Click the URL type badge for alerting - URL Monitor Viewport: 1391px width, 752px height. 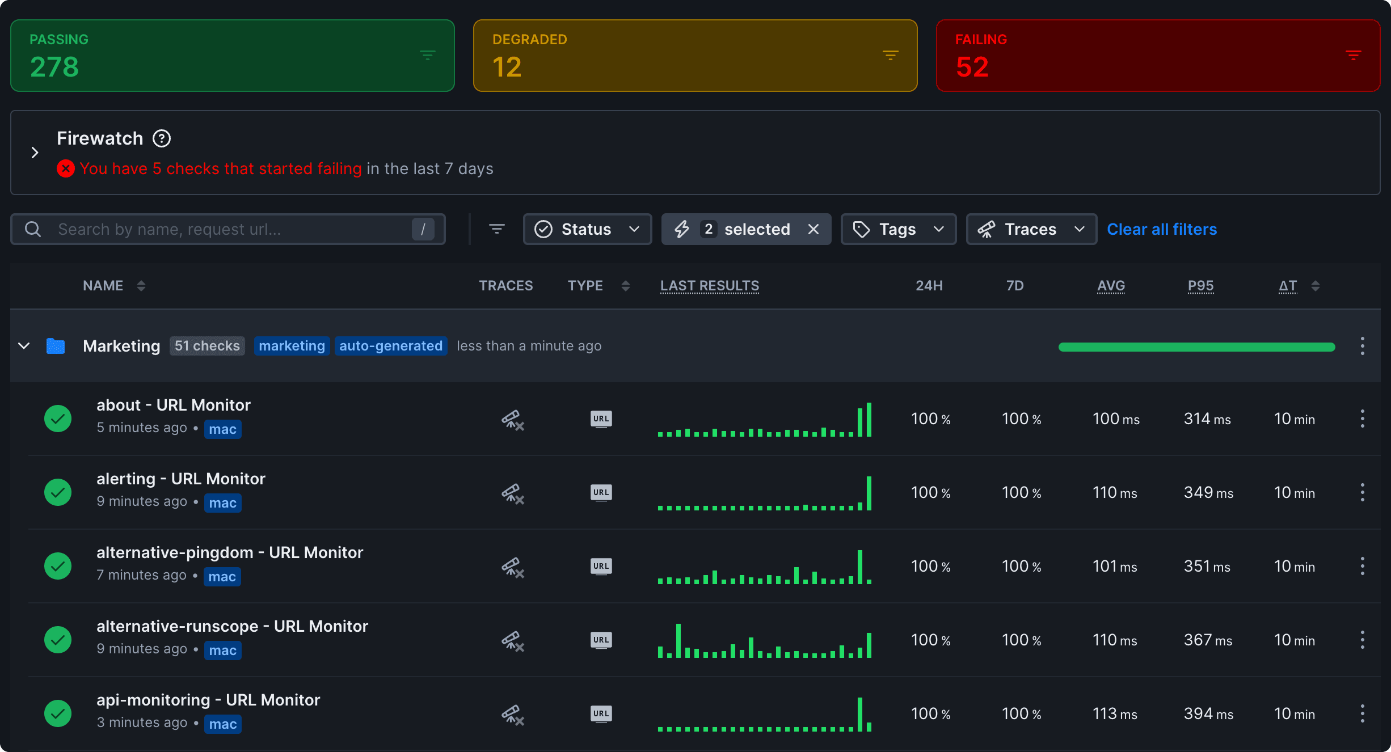[600, 492]
